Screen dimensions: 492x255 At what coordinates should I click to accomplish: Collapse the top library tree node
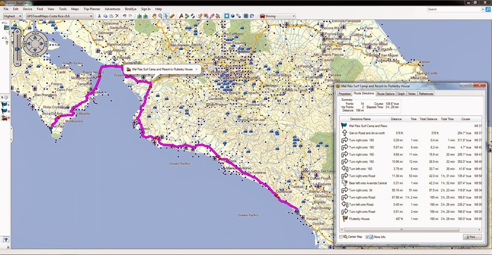pos(3,23)
